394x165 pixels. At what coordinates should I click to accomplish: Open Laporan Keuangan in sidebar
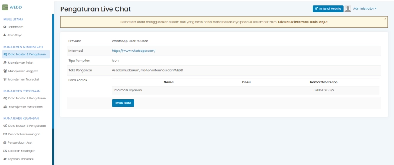[x=25, y=151]
